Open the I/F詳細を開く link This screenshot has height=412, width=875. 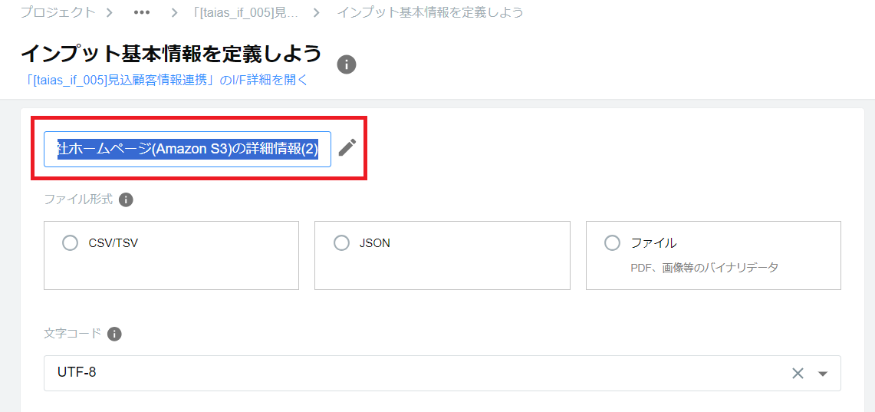[x=166, y=80]
